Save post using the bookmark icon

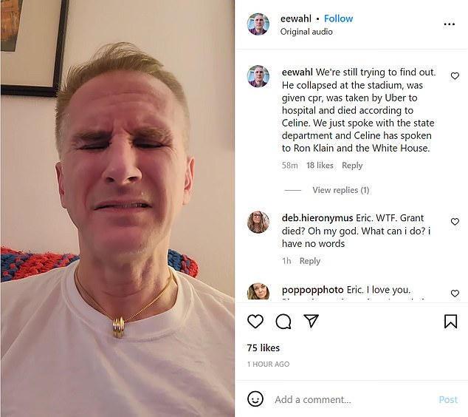(x=450, y=322)
